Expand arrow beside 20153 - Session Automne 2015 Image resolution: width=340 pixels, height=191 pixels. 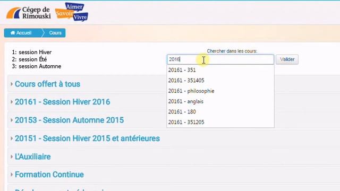[12, 120]
